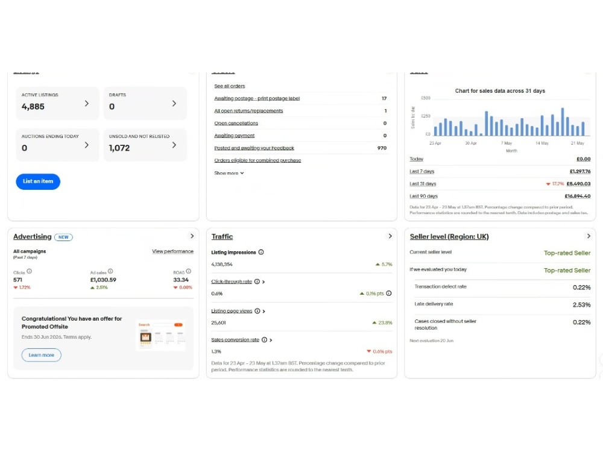Click the 4,885 active listings count
603x452 pixels.
pyautogui.click(x=33, y=107)
